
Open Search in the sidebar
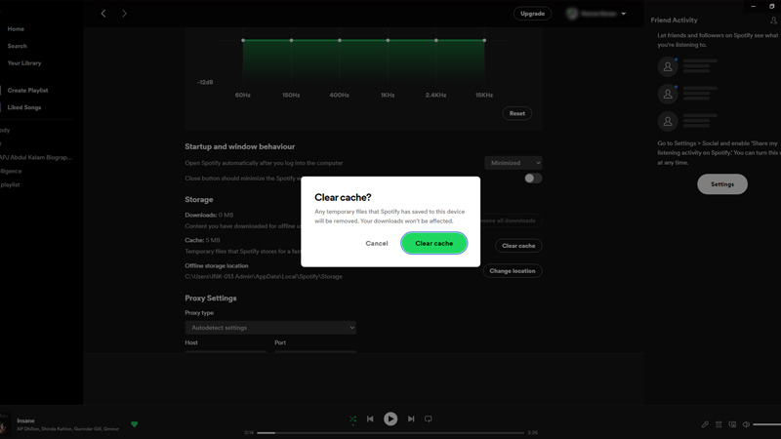(x=17, y=46)
